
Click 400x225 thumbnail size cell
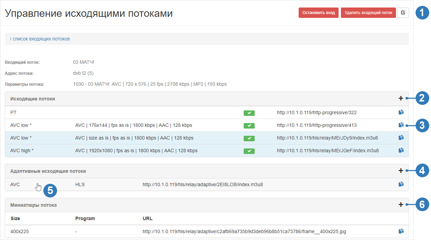20,231
